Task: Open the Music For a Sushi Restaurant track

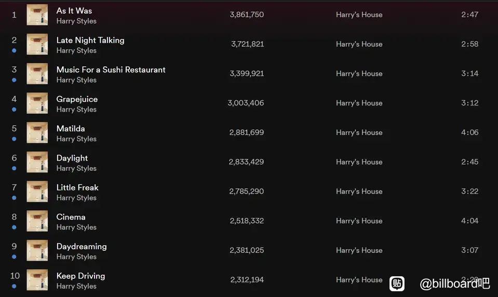Action: click(111, 70)
